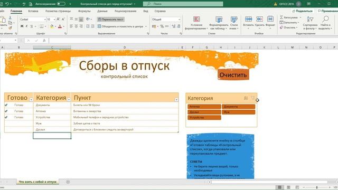Open Условное форматирование menu
Screen dimensions: 338x190
(196, 23)
